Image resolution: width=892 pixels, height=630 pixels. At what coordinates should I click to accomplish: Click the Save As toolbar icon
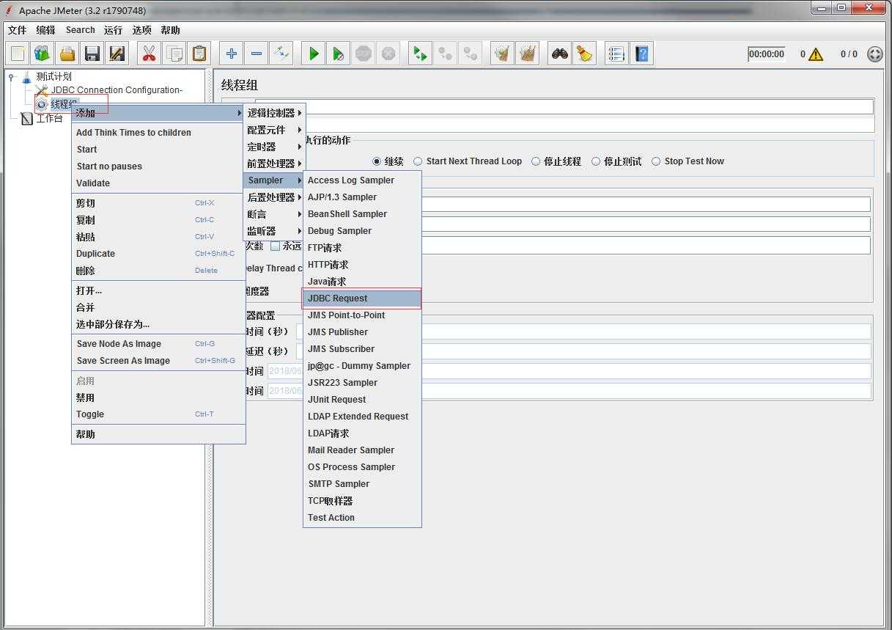click(117, 54)
